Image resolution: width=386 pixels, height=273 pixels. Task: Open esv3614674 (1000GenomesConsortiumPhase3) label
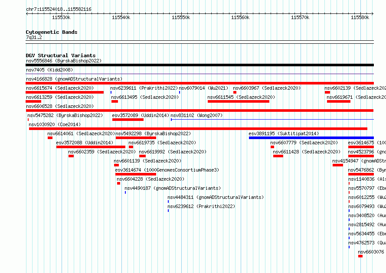click(x=167, y=170)
